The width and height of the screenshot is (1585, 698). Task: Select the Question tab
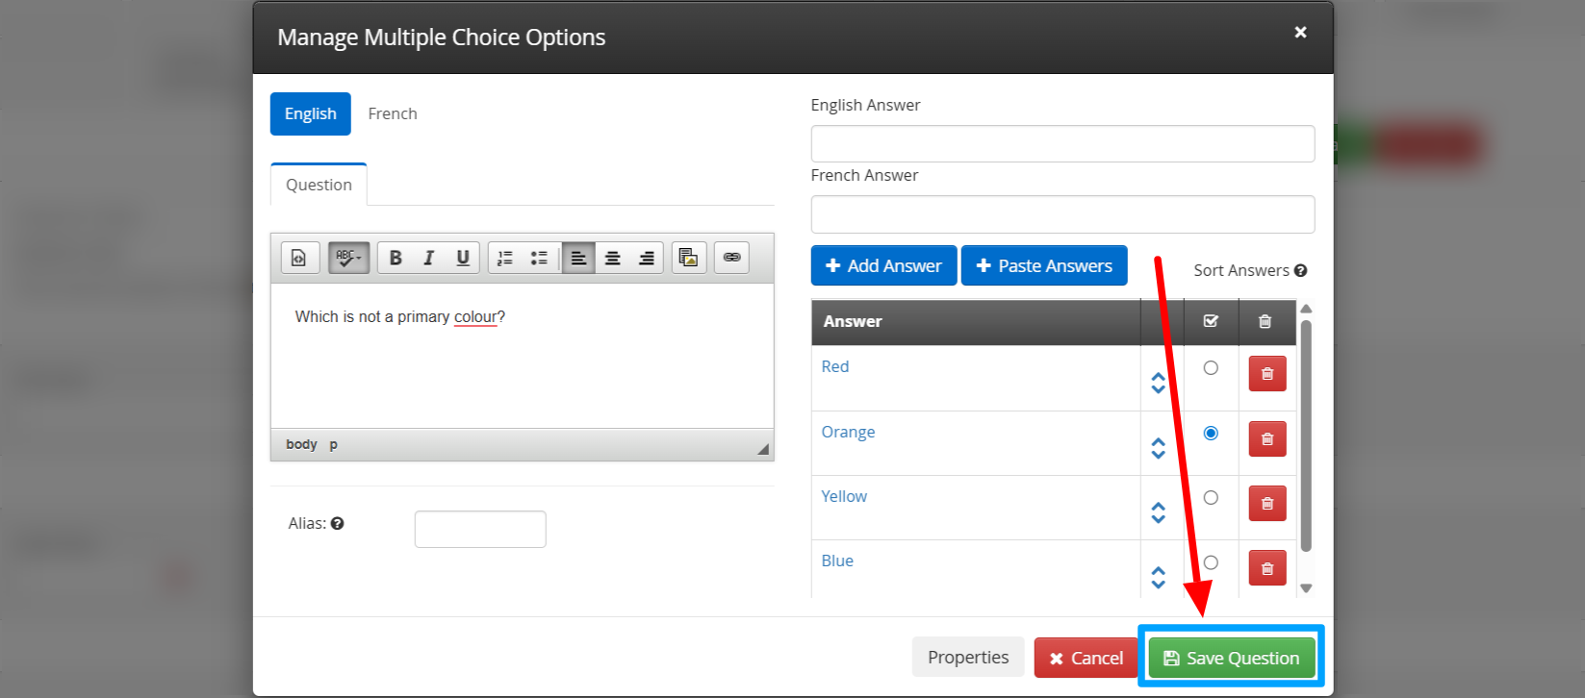click(x=319, y=185)
